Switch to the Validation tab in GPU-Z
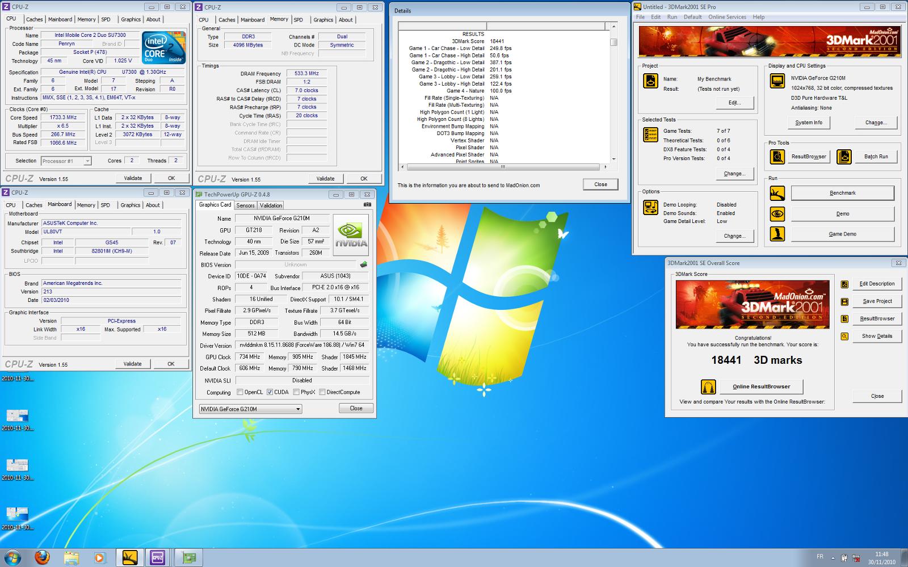This screenshot has height=567, width=908. coord(271,205)
